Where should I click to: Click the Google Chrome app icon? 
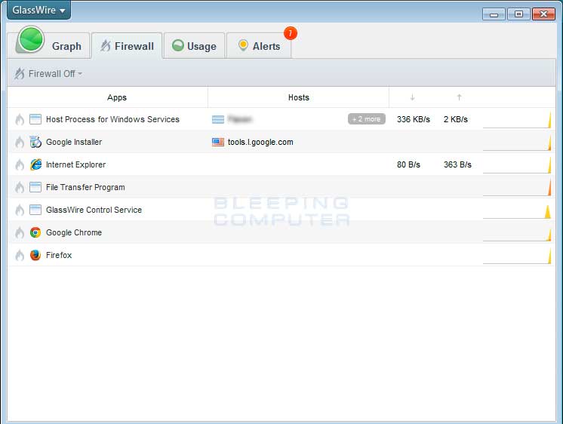(x=35, y=232)
